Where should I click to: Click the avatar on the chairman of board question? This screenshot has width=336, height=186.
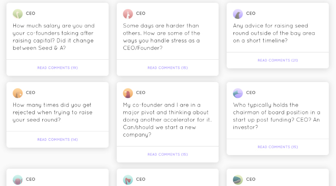click(x=238, y=93)
